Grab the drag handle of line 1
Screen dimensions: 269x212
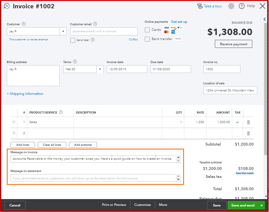[14, 122]
